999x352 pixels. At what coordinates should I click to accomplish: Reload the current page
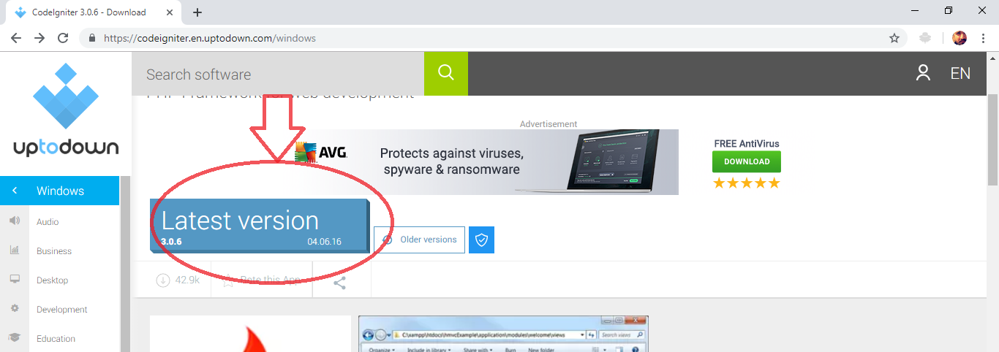pos(63,38)
